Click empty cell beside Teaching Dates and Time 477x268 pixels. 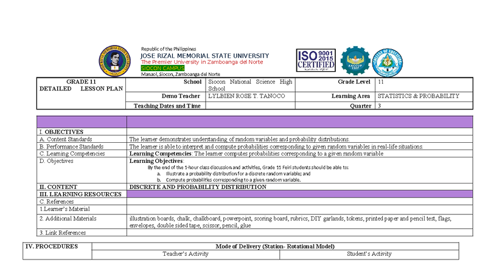coord(250,106)
